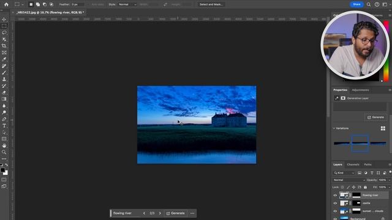Select the Brush tool

[4, 73]
